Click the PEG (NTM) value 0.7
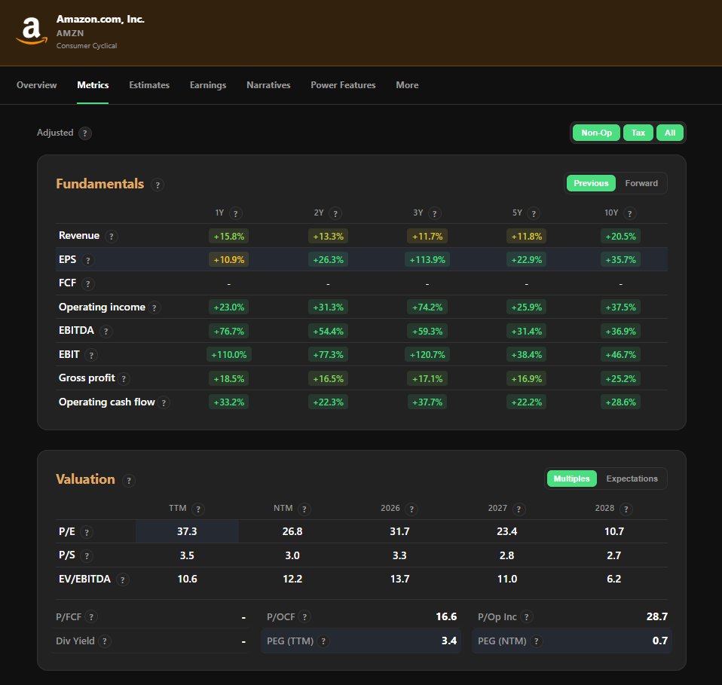The width and height of the screenshot is (722, 685). [x=660, y=641]
